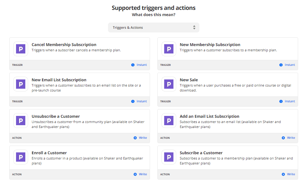Click the Podia icon on Unsubscribe a Customer card

pos(20,120)
